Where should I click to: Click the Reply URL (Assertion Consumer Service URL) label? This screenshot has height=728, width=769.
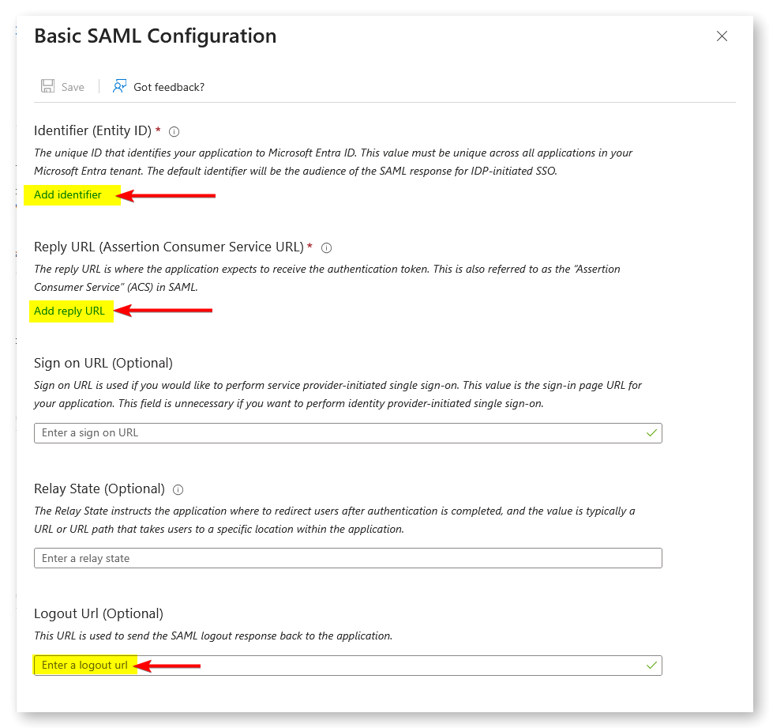[x=169, y=247]
